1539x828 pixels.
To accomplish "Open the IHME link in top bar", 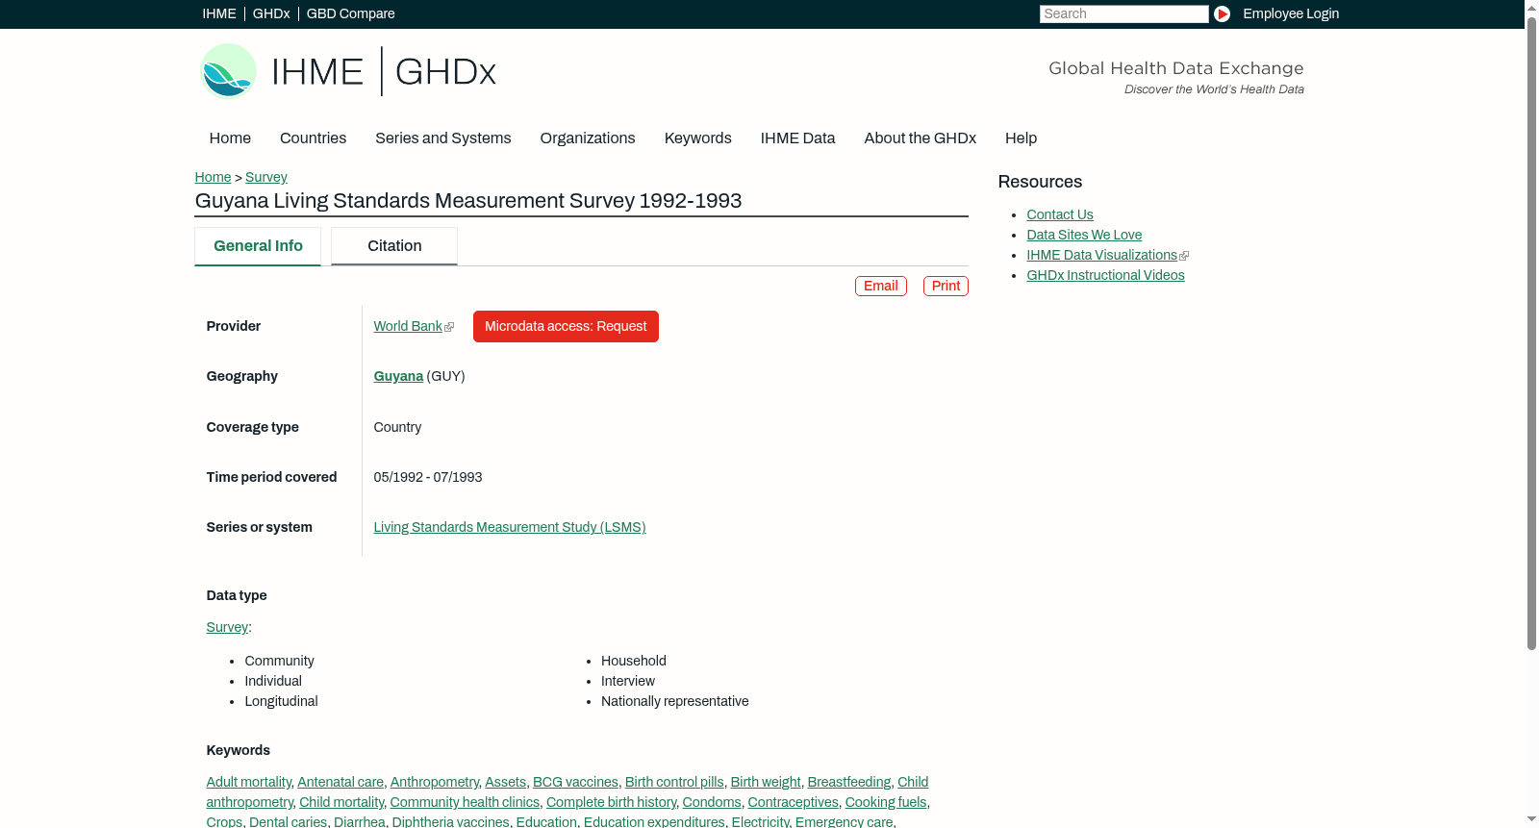I will click(x=219, y=13).
